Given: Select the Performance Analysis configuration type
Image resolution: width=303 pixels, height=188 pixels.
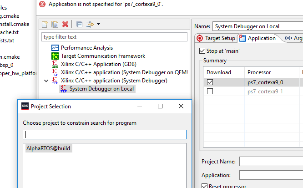Looking at the screenshot, I should point(87,48).
